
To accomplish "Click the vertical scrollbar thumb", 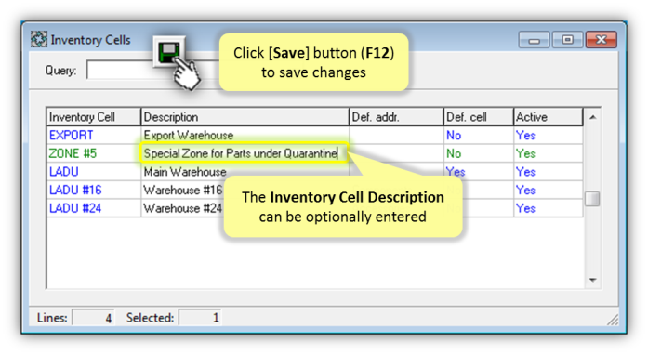I will (592, 199).
